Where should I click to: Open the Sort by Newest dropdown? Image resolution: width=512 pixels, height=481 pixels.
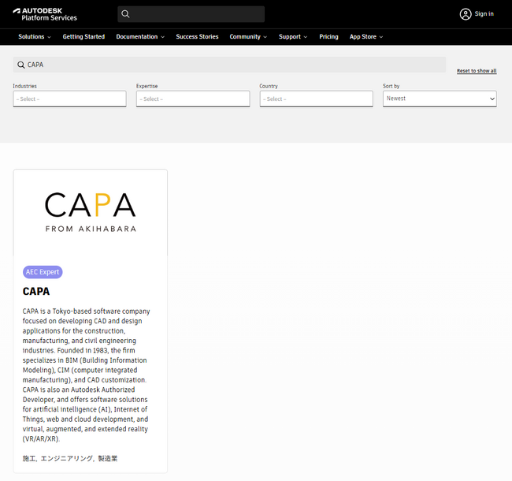[x=440, y=99]
